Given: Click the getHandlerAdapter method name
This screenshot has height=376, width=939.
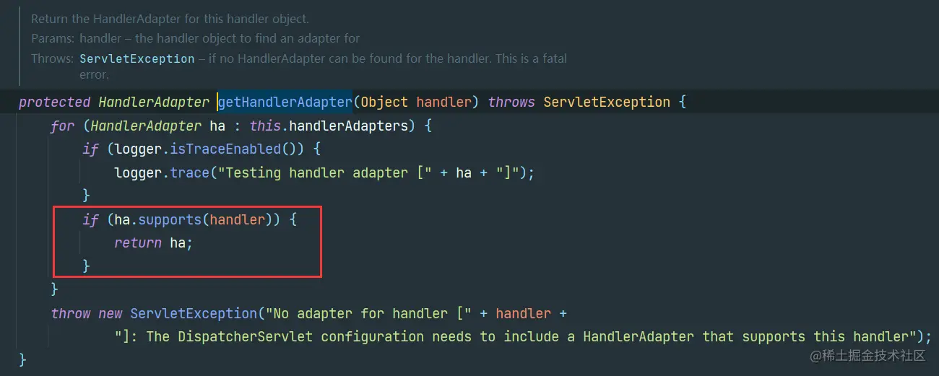Looking at the screenshot, I should 285,102.
